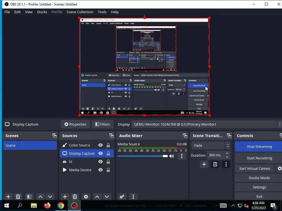
Task: Click Stop Streaming button
Action: click(x=259, y=147)
